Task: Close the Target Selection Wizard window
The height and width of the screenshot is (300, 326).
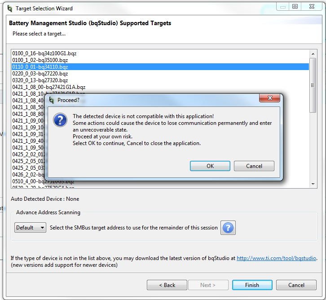Action: click(312, 6)
